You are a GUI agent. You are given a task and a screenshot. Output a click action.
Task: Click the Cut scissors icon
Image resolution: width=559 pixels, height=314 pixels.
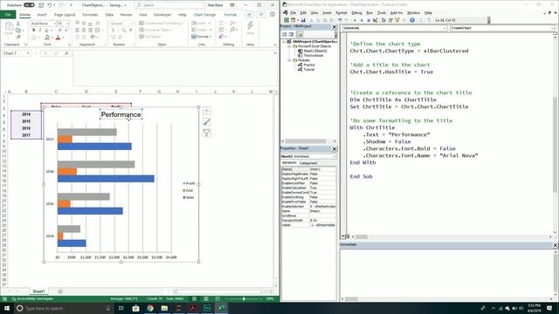(18, 24)
